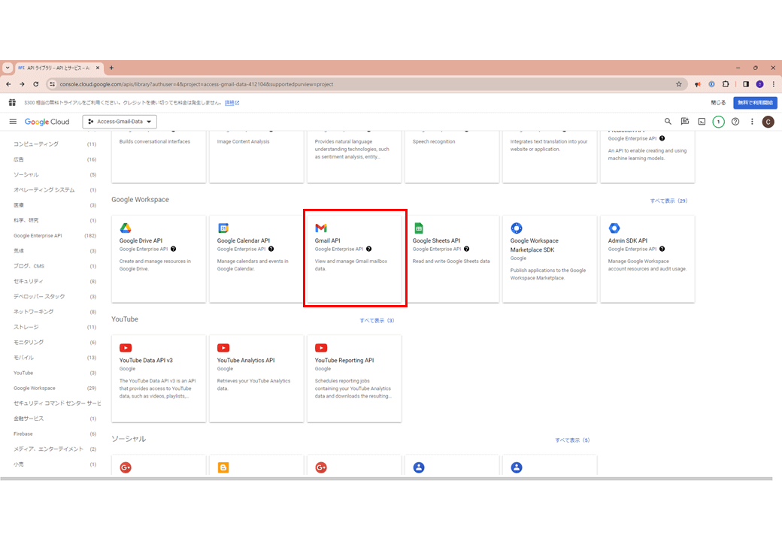782x541 pixels.
Task: Filter by ソーシャル category
Action: (x=26, y=175)
